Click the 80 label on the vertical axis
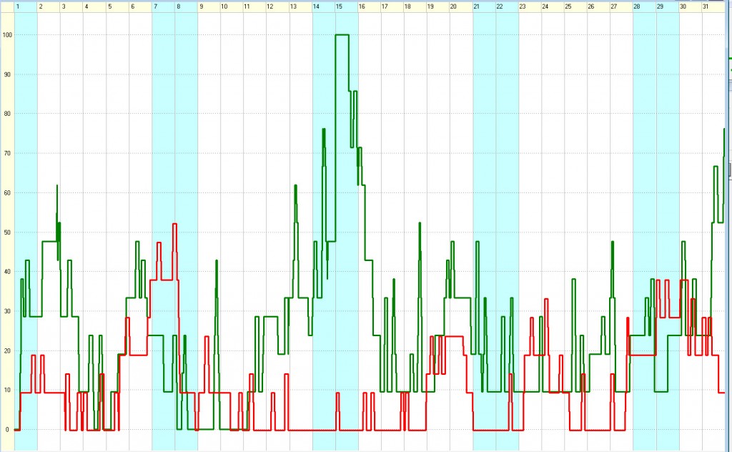 (7, 114)
